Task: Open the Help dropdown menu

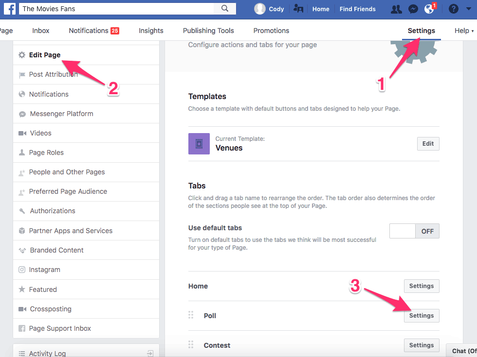Action: [x=463, y=30]
